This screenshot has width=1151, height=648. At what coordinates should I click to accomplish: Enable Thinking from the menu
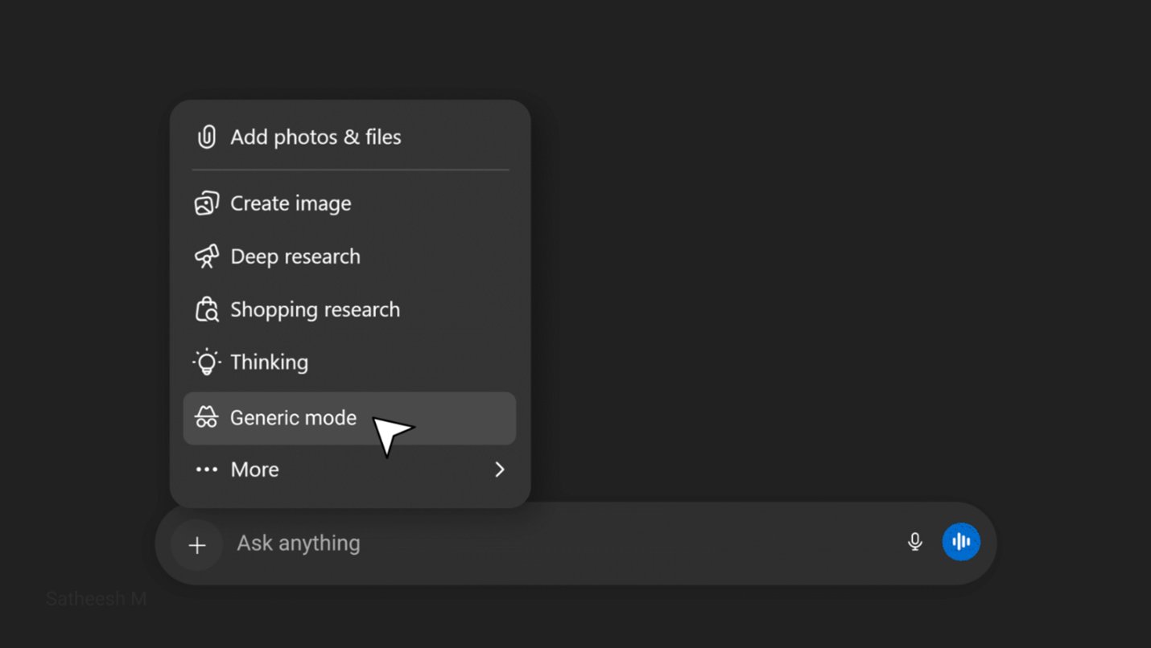pos(350,363)
